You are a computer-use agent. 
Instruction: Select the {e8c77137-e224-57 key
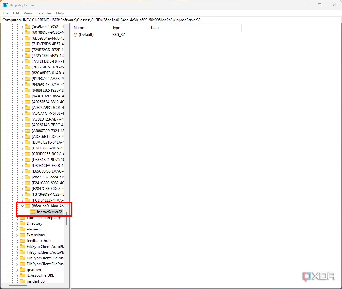(x=48, y=177)
